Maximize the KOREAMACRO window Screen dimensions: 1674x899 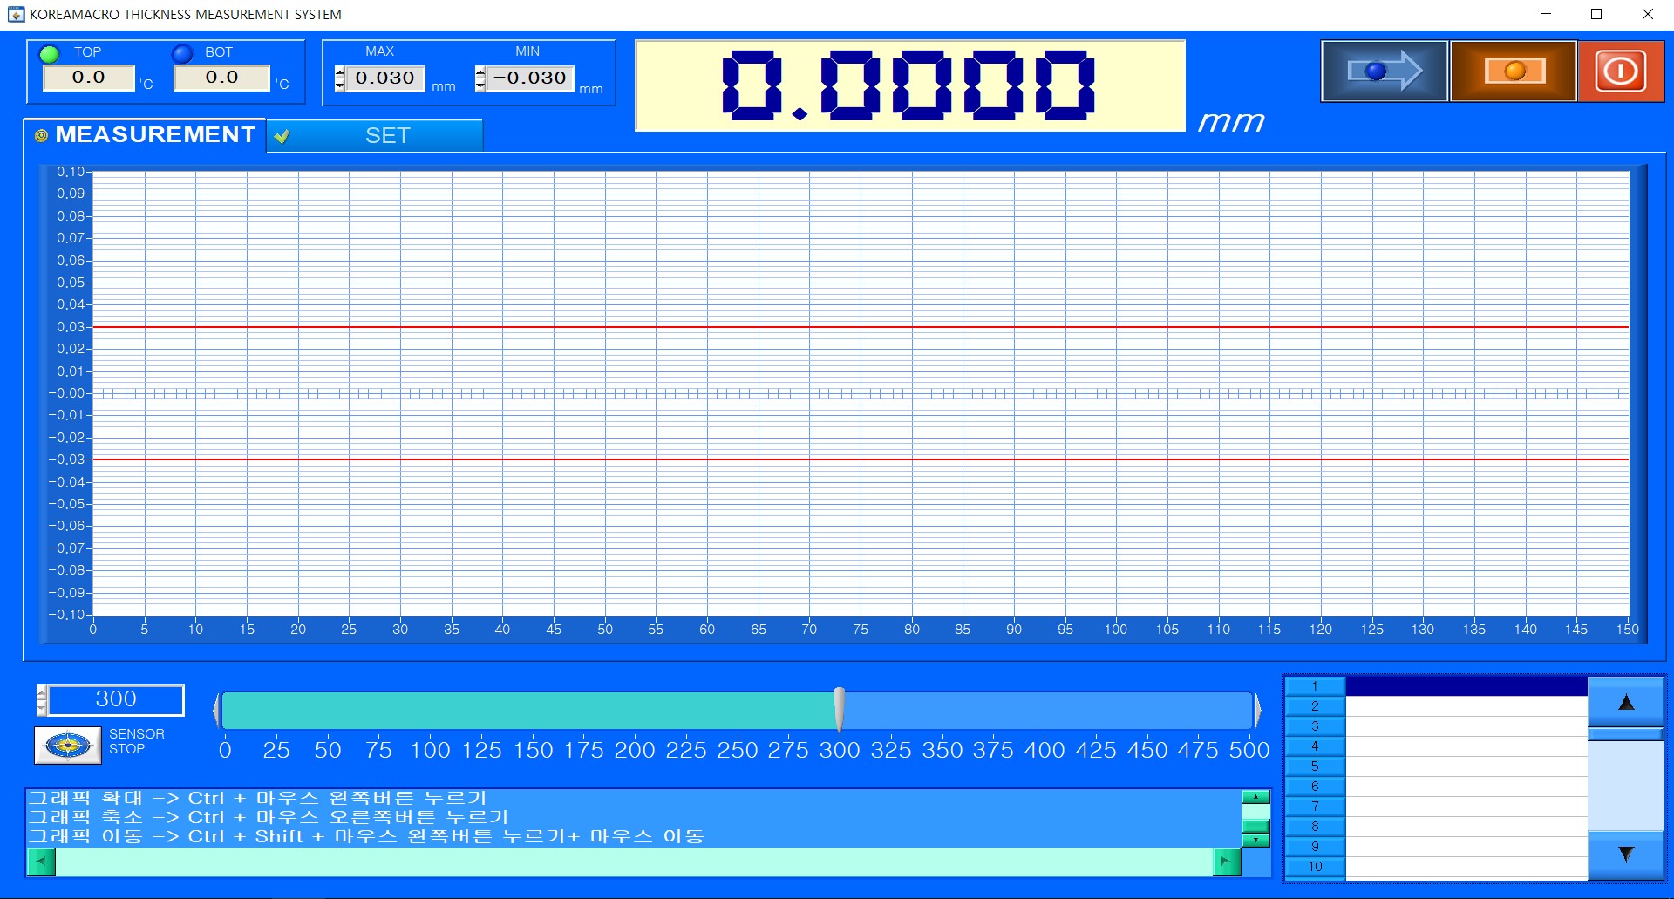[x=1596, y=14]
